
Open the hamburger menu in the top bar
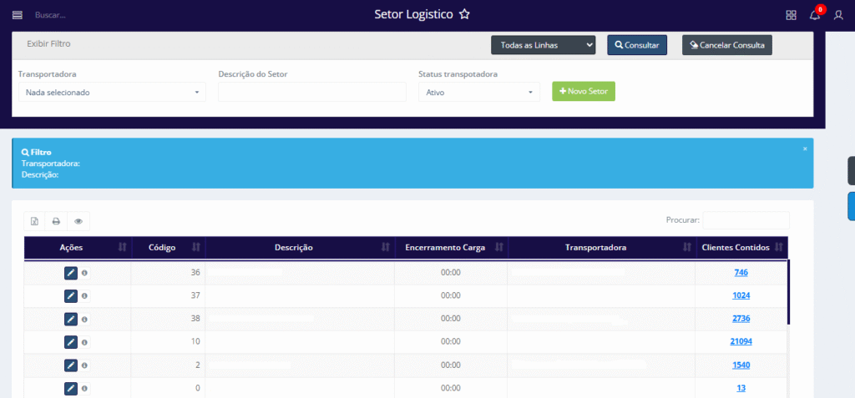(x=18, y=15)
